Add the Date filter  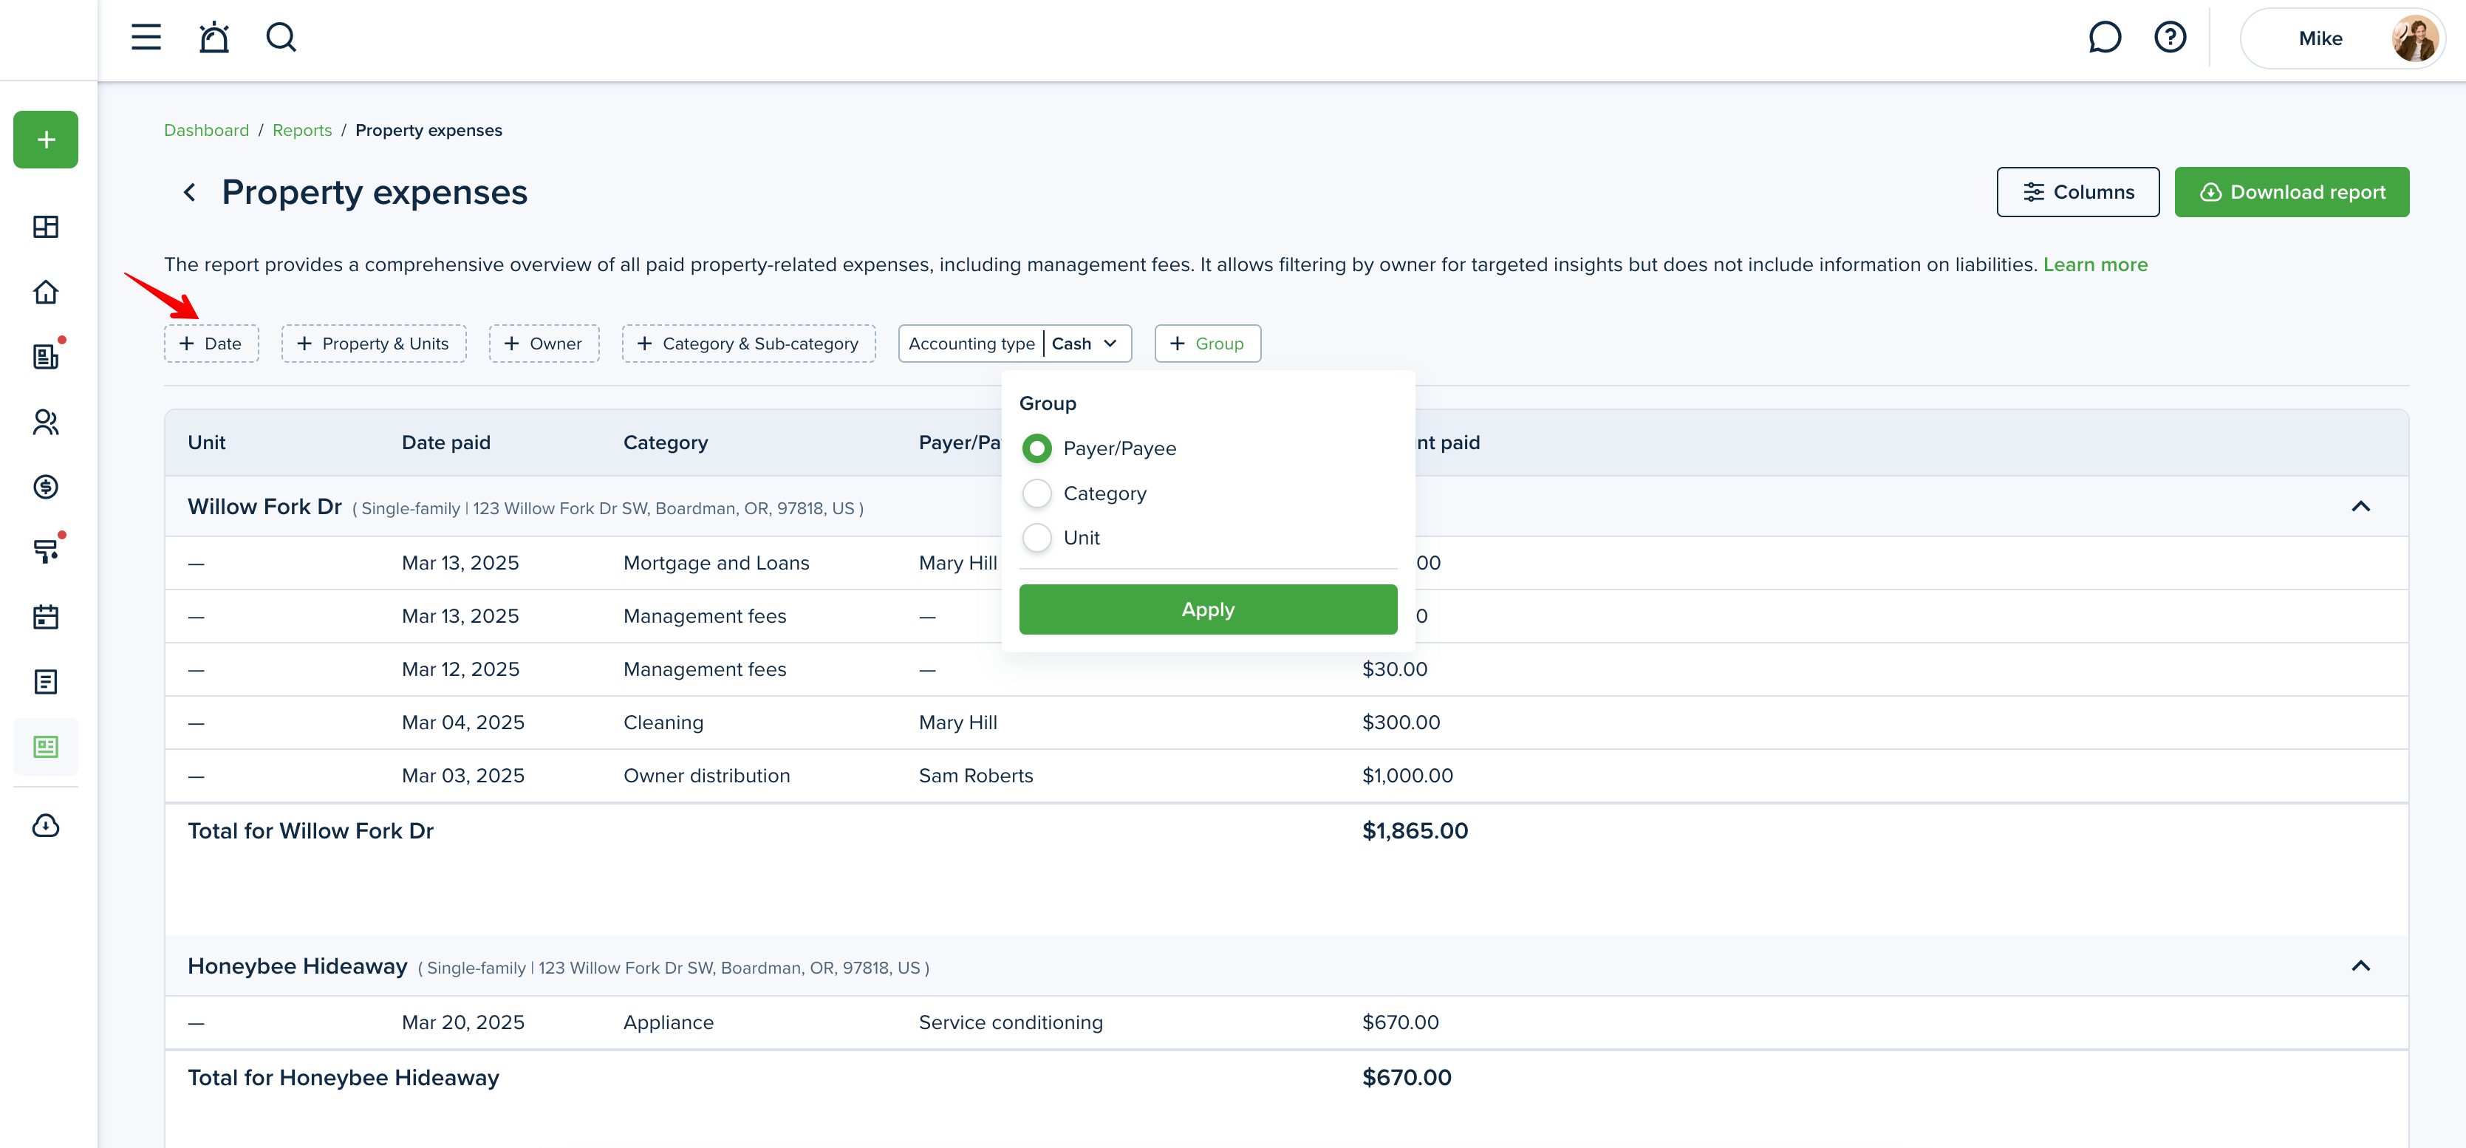pos(211,344)
